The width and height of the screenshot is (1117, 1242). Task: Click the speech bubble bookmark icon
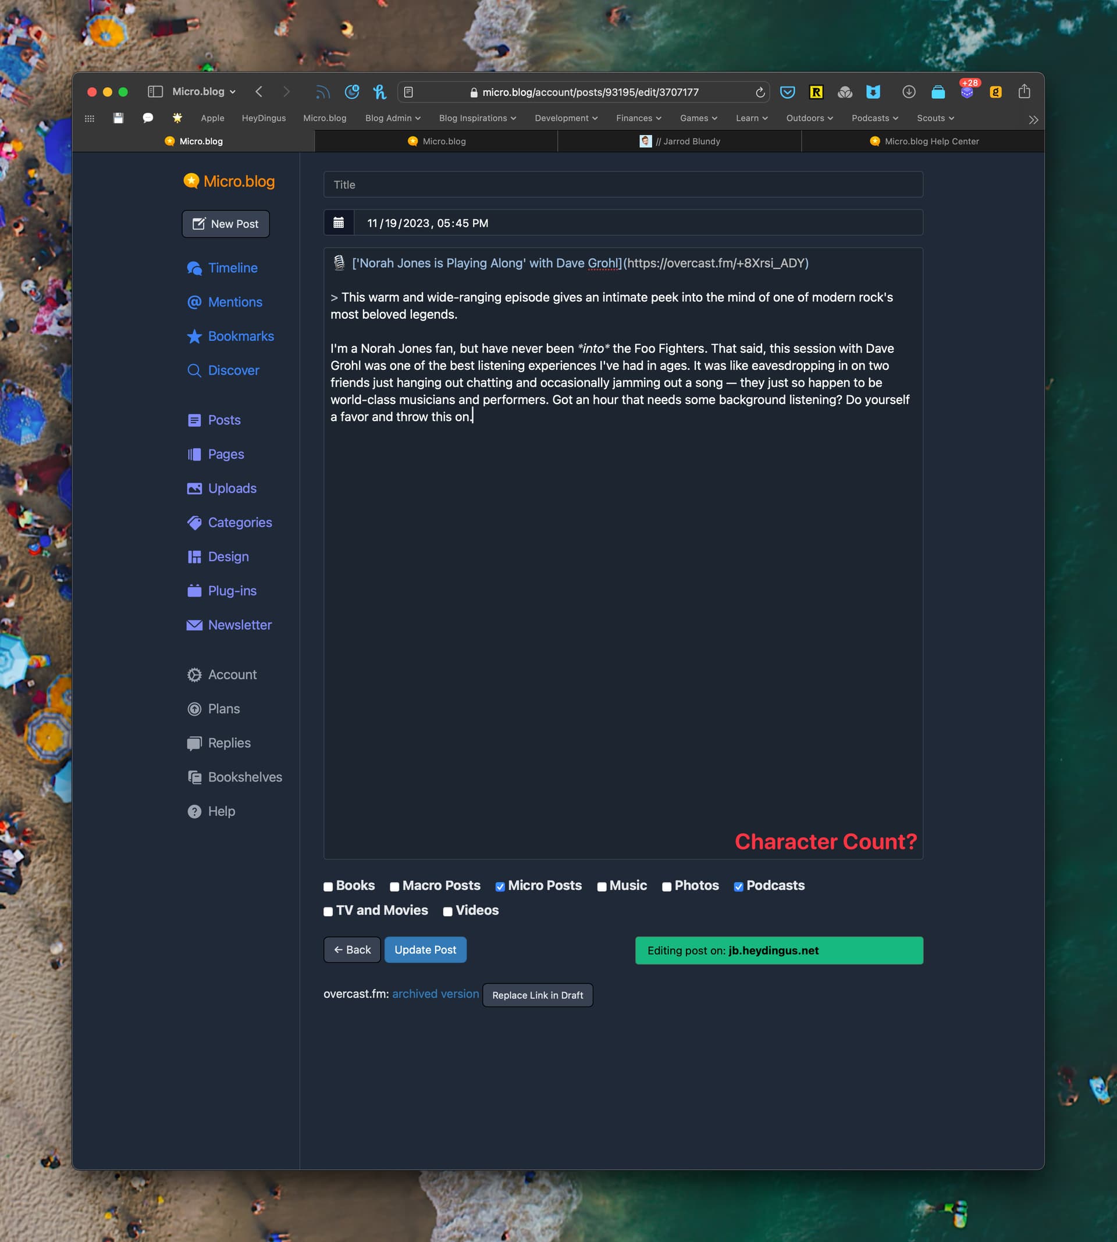(x=148, y=118)
